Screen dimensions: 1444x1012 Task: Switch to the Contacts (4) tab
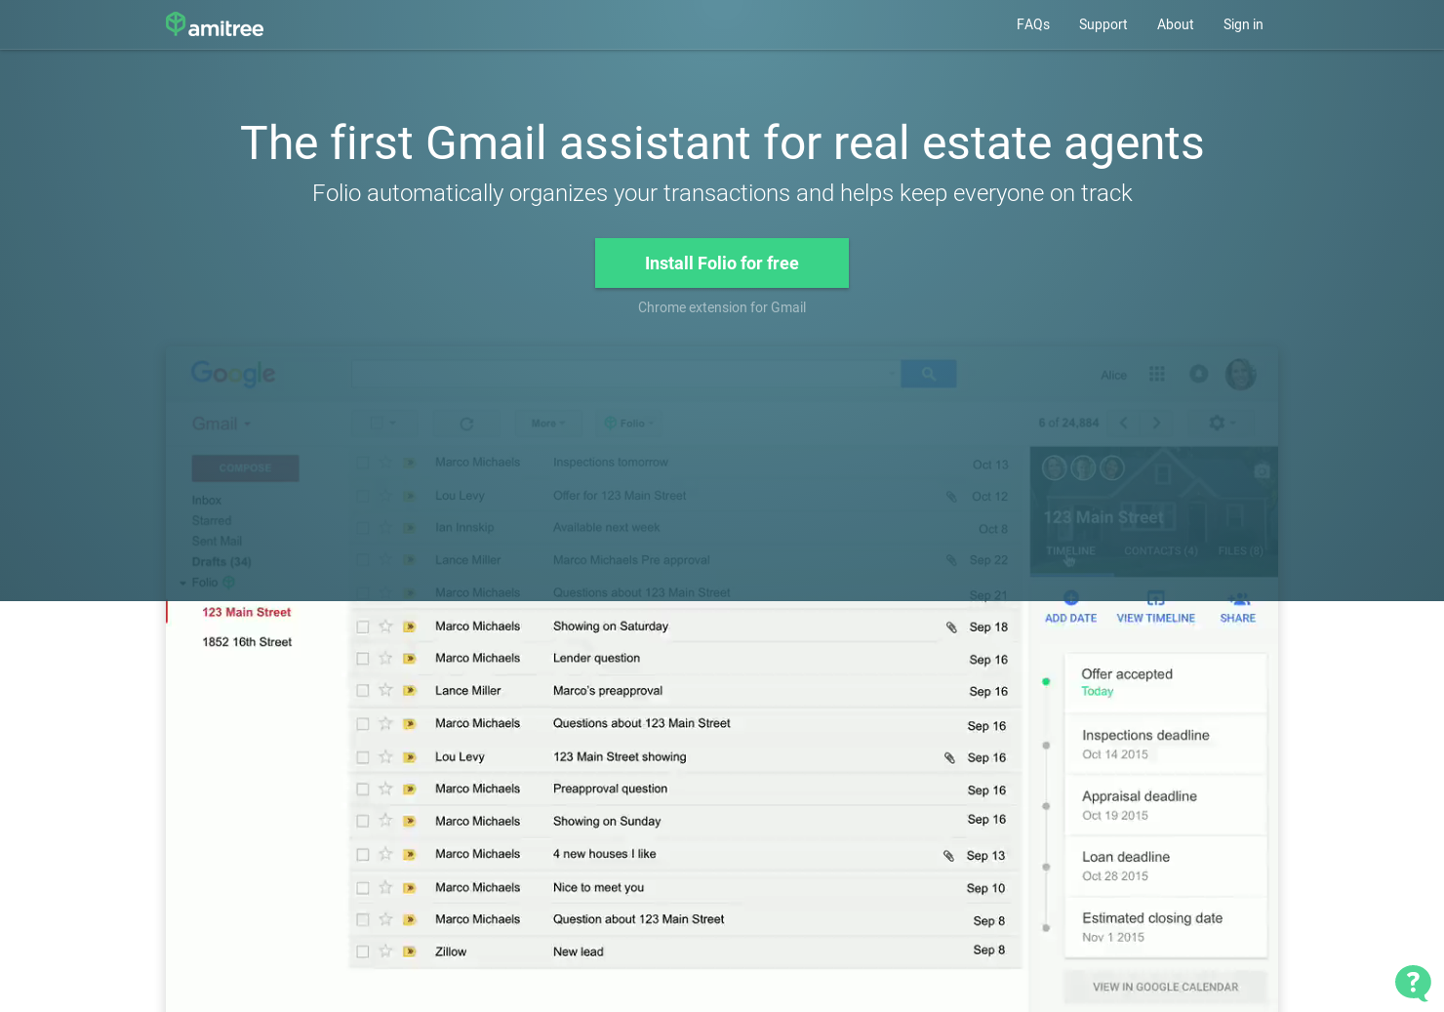[1161, 551]
